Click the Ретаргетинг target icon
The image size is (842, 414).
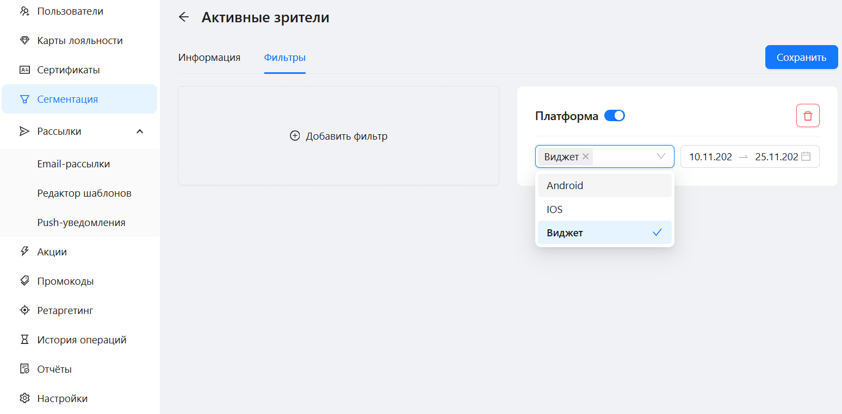24,310
